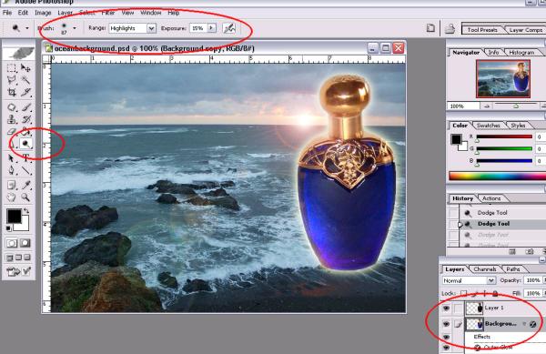Select the Eyedropper tool
Image resolution: width=546 pixels, height=354 pixels.
25,185
